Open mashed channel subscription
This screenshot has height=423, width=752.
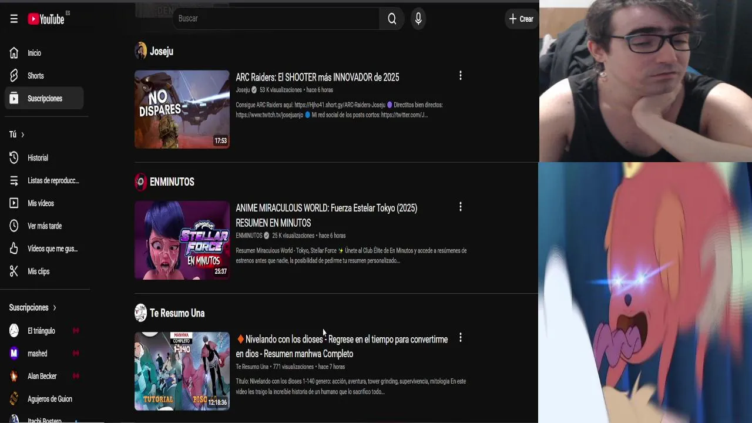pyautogui.click(x=45, y=354)
